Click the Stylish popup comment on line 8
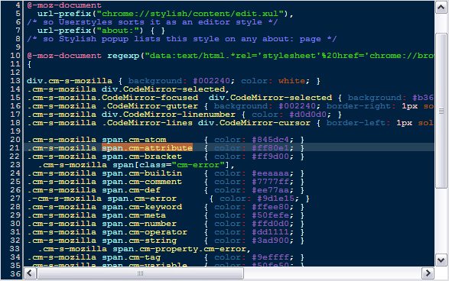 [x=182, y=39]
